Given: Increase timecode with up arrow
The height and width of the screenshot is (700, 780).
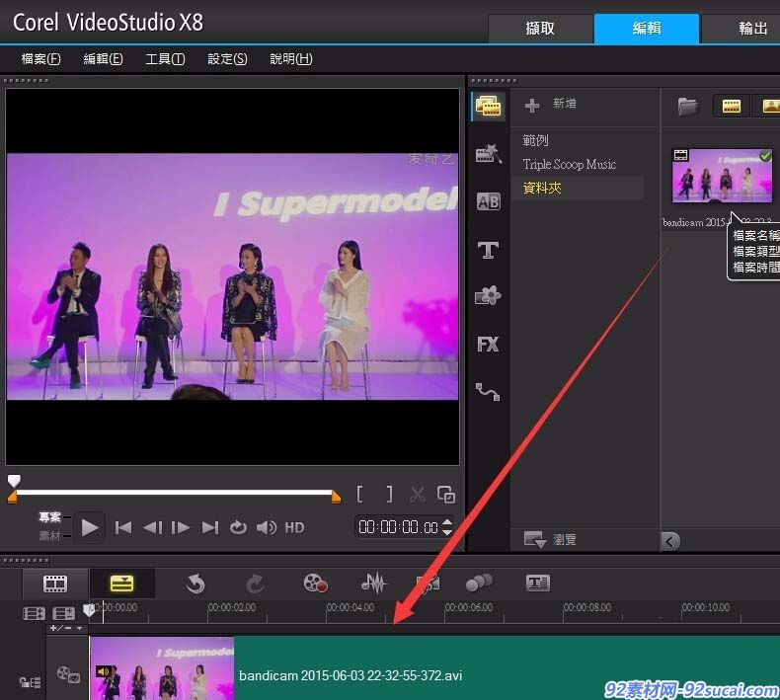Looking at the screenshot, I should click(x=447, y=522).
